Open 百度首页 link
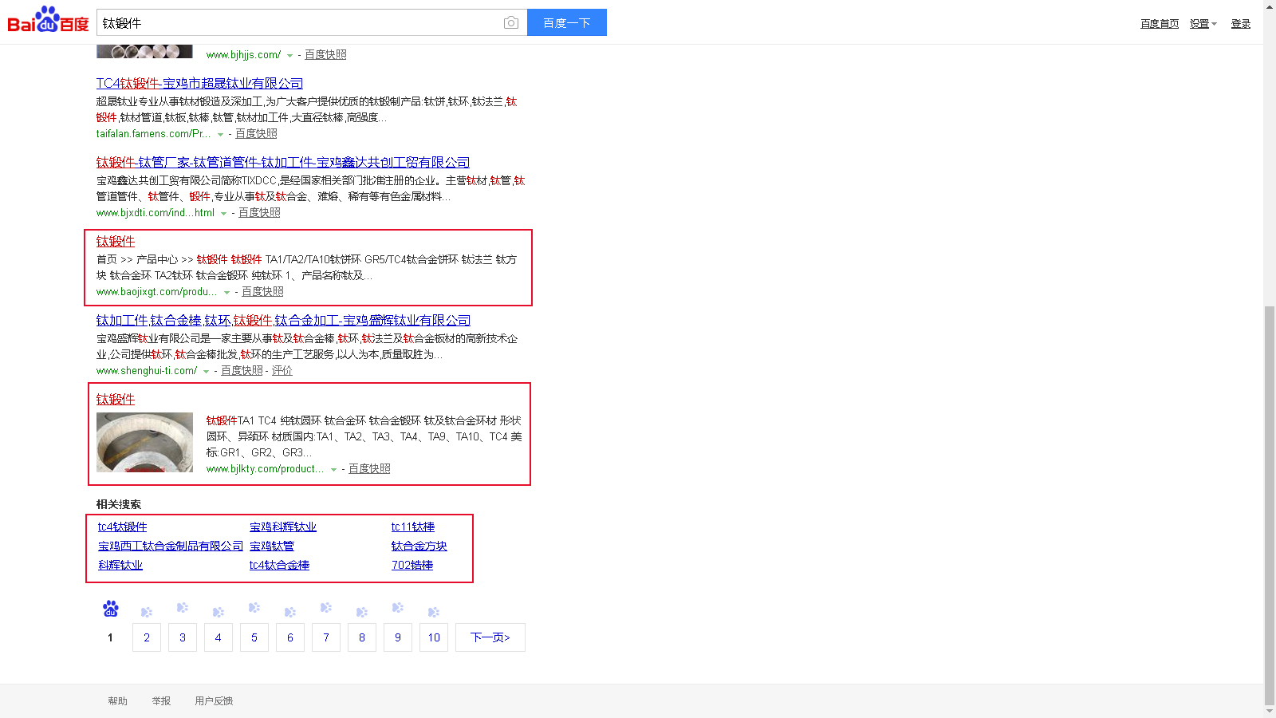The image size is (1276, 718). click(x=1160, y=24)
